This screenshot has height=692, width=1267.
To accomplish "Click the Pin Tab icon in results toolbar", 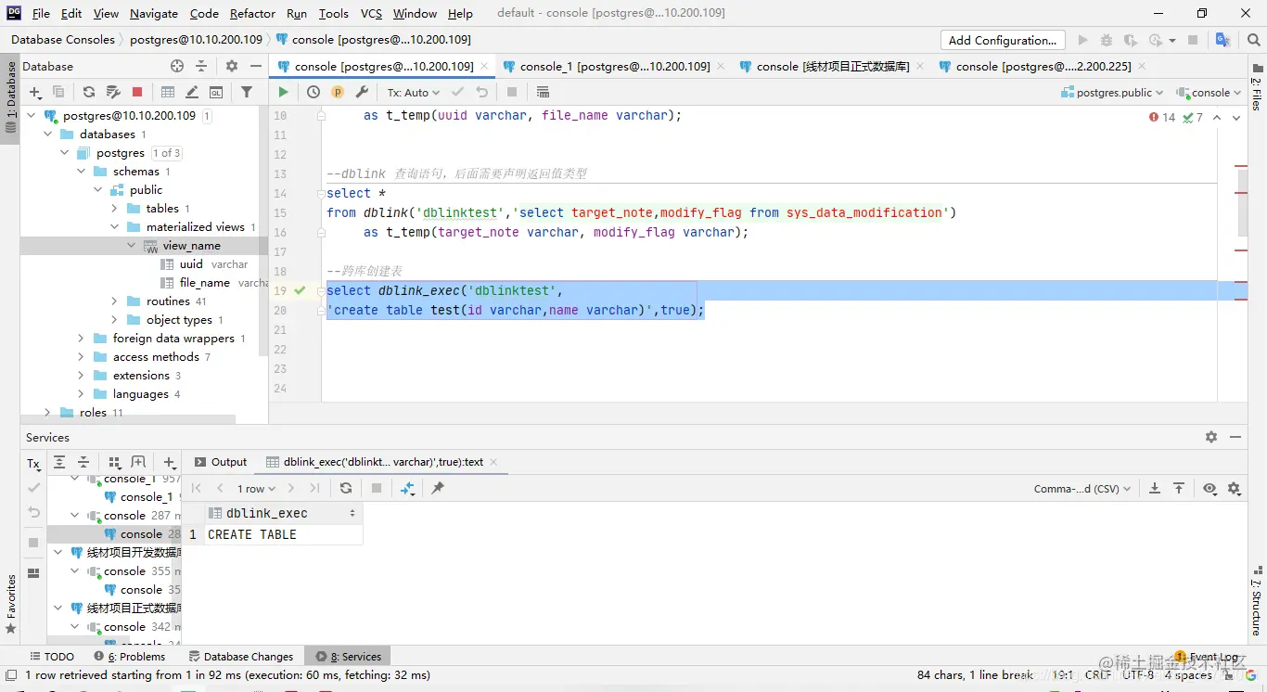I will [438, 488].
